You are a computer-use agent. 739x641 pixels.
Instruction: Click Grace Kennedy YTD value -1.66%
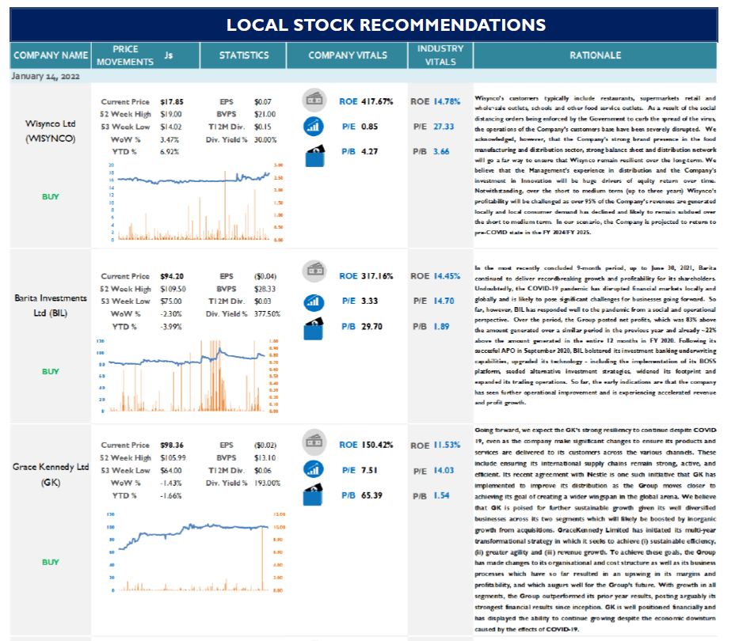pyautogui.click(x=170, y=496)
